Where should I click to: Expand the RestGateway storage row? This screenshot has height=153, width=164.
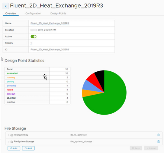pos(9,135)
